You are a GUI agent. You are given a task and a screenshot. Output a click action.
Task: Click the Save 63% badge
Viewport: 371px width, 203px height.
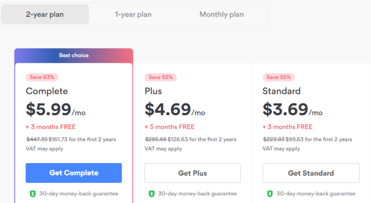43,77
